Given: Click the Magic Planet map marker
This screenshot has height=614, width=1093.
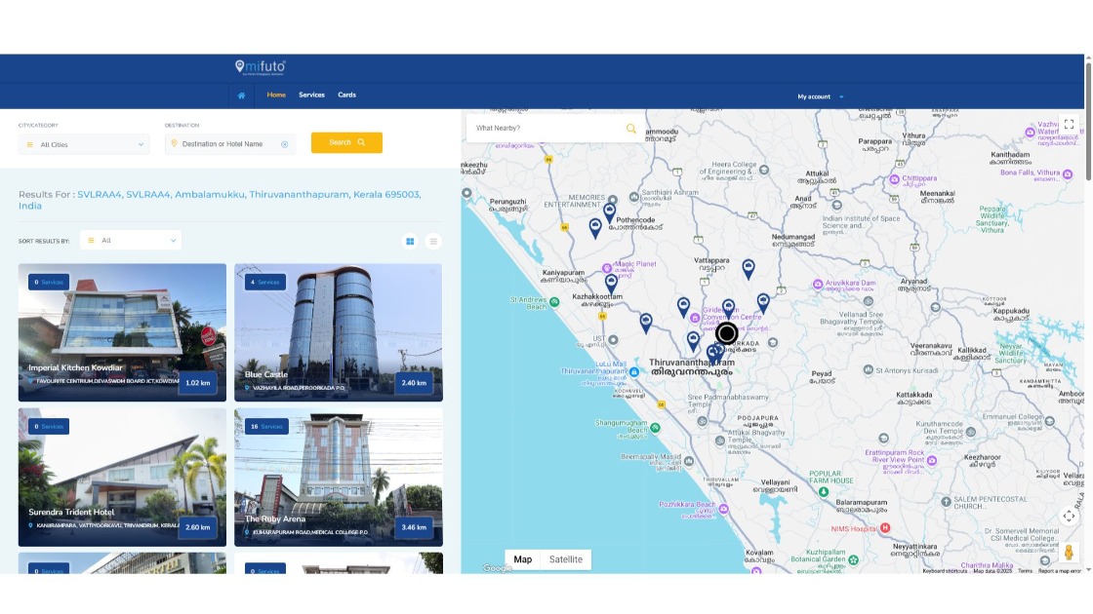Looking at the screenshot, I should (x=607, y=268).
